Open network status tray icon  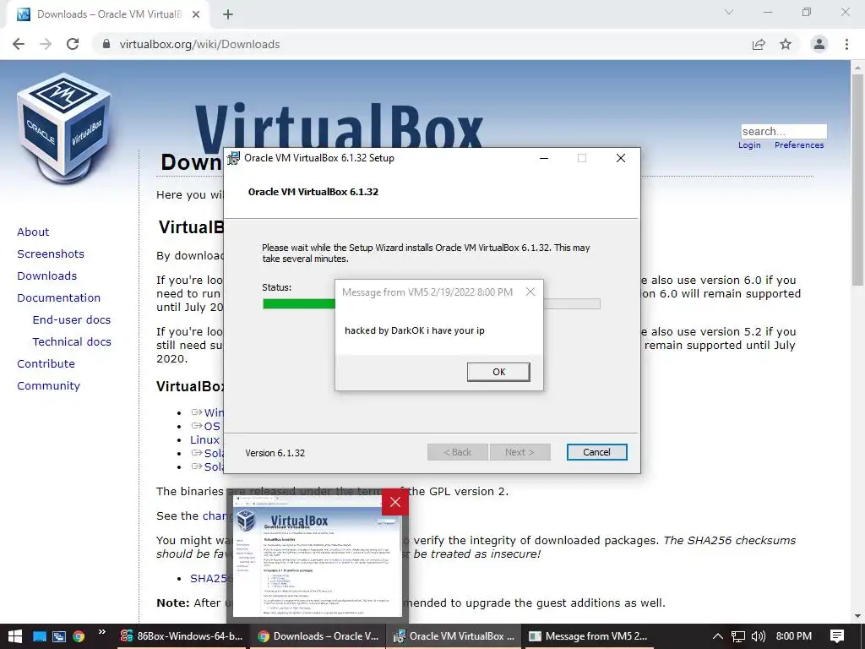[738, 636]
